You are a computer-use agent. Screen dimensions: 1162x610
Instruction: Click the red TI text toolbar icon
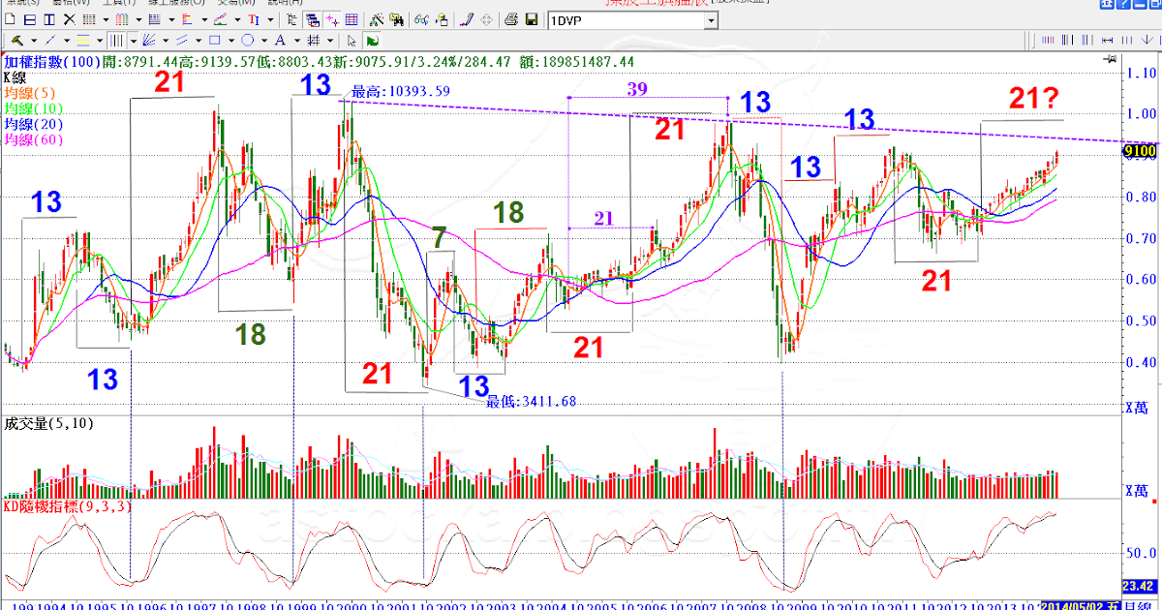[254, 19]
